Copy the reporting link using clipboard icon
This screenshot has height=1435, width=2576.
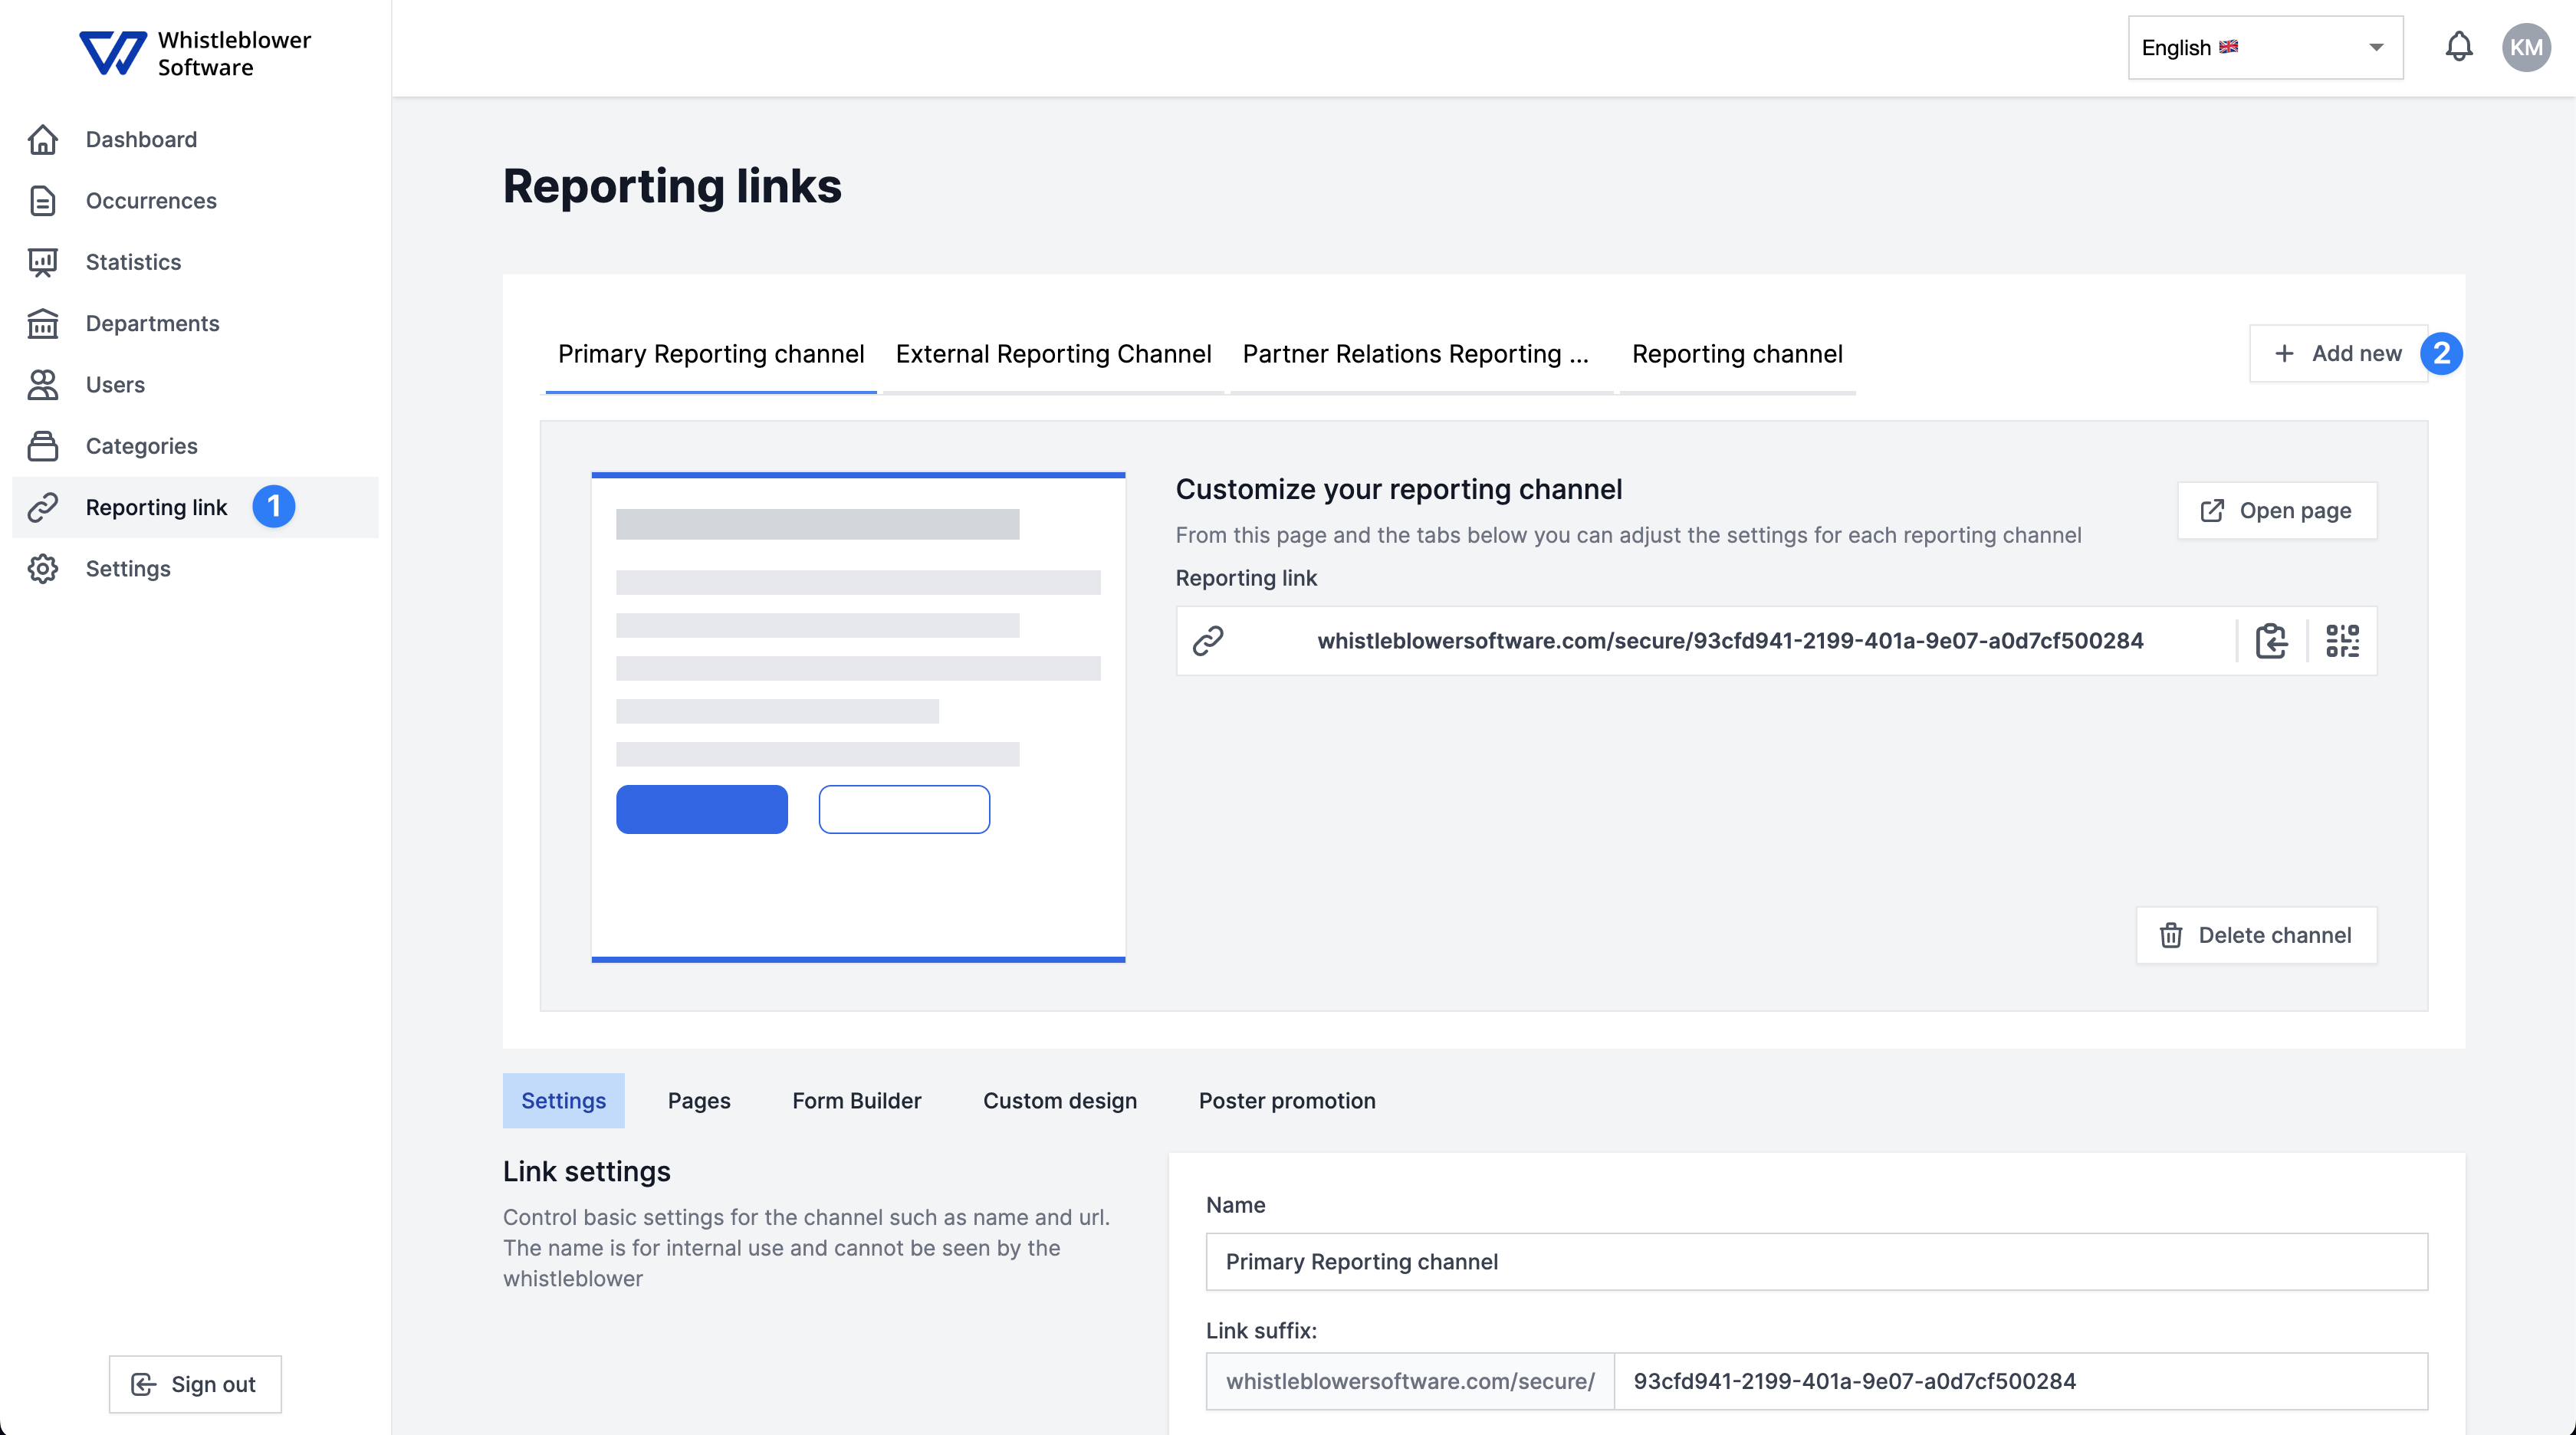[2272, 641]
